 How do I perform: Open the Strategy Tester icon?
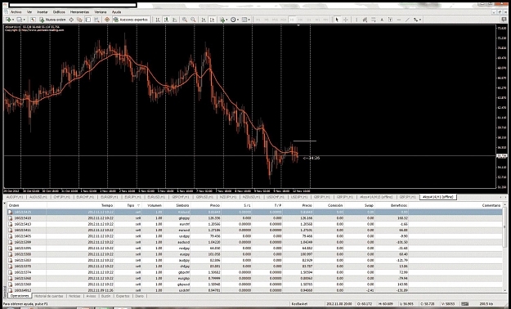click(96, 20)
